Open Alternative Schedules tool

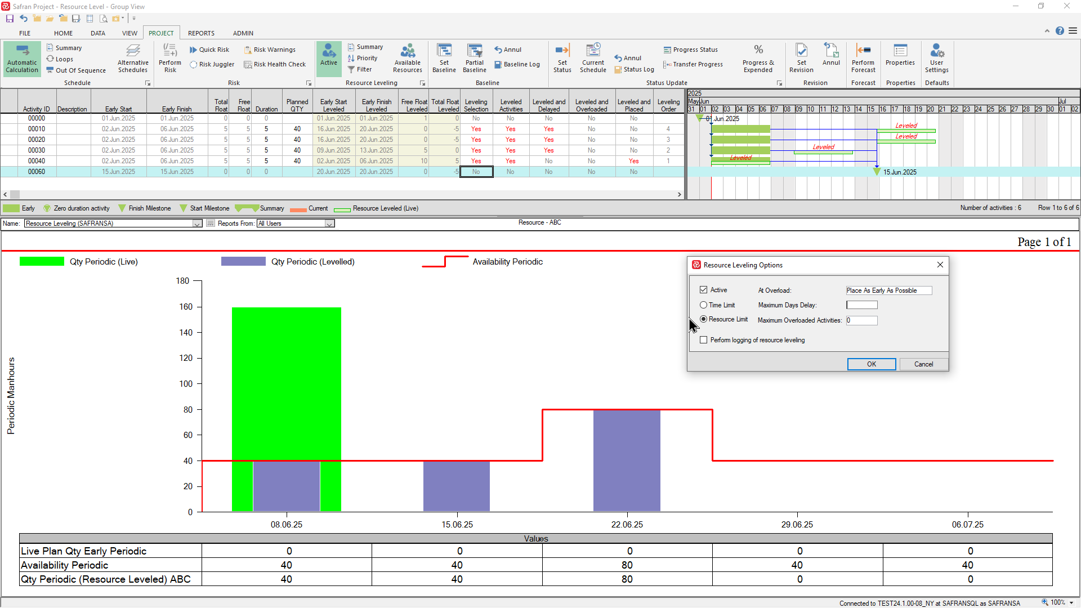[133, 59]
